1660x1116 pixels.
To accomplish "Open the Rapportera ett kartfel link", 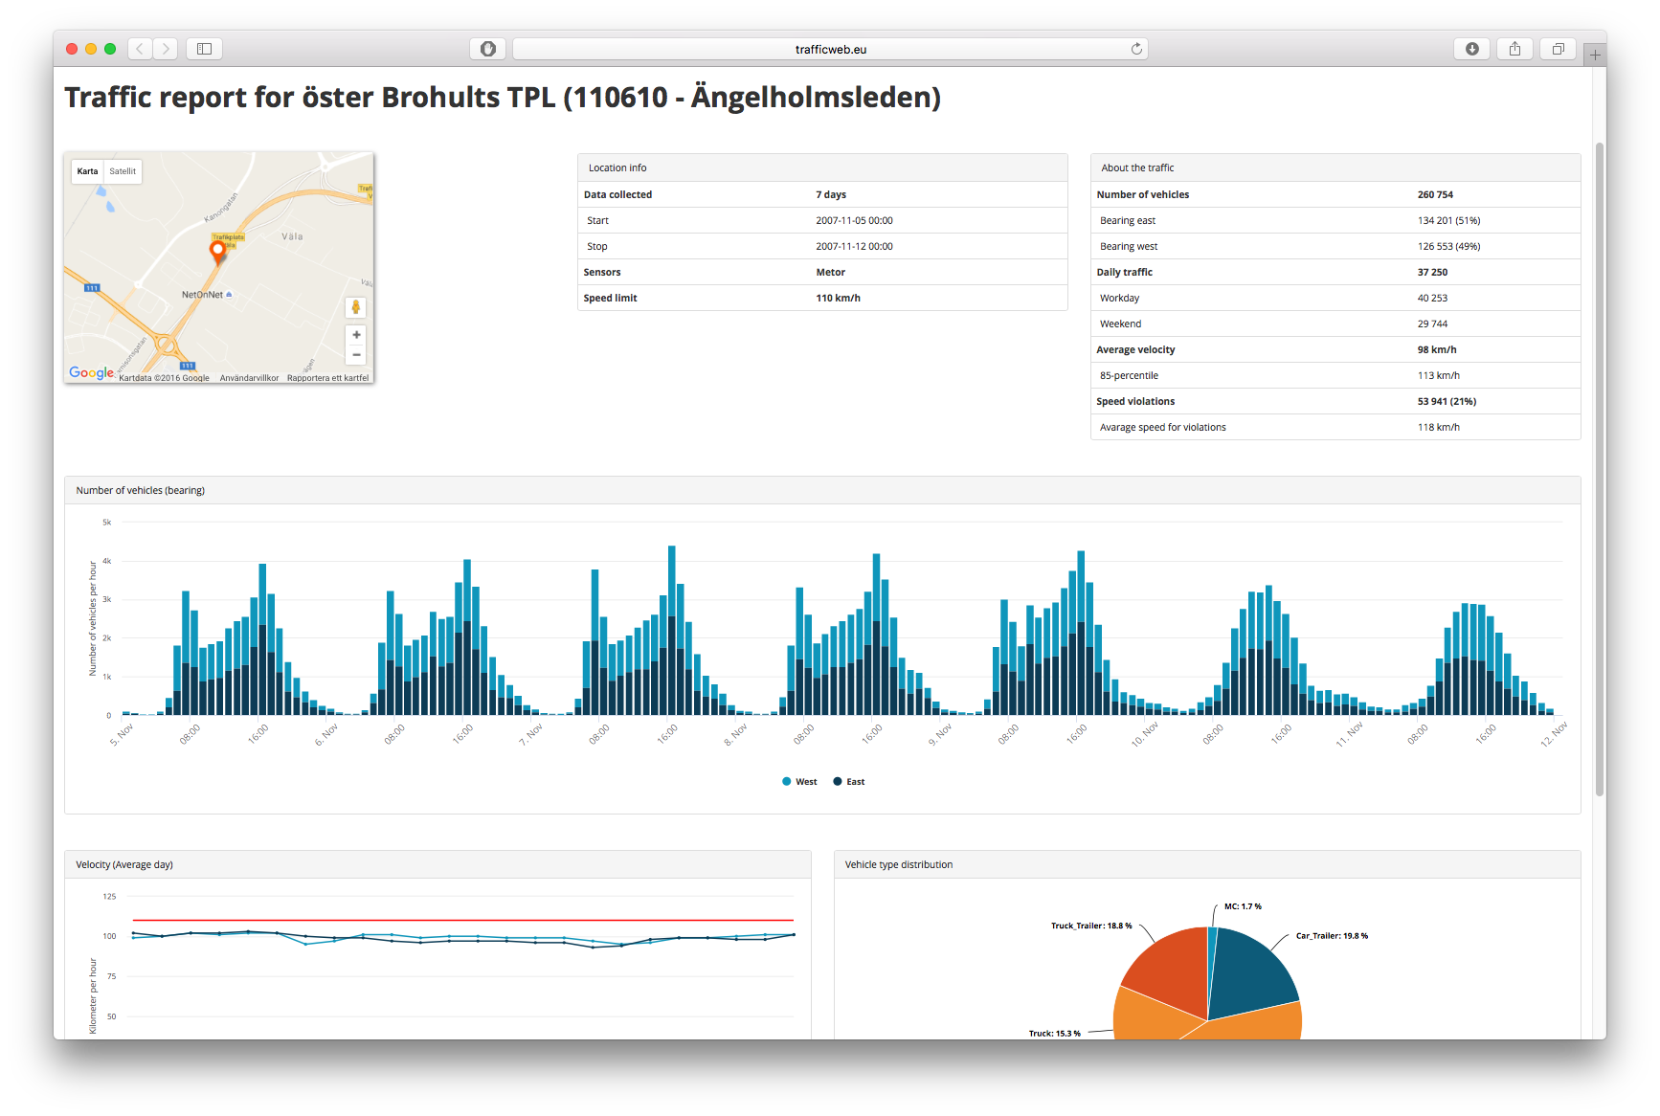I will [x=326, y=378].
